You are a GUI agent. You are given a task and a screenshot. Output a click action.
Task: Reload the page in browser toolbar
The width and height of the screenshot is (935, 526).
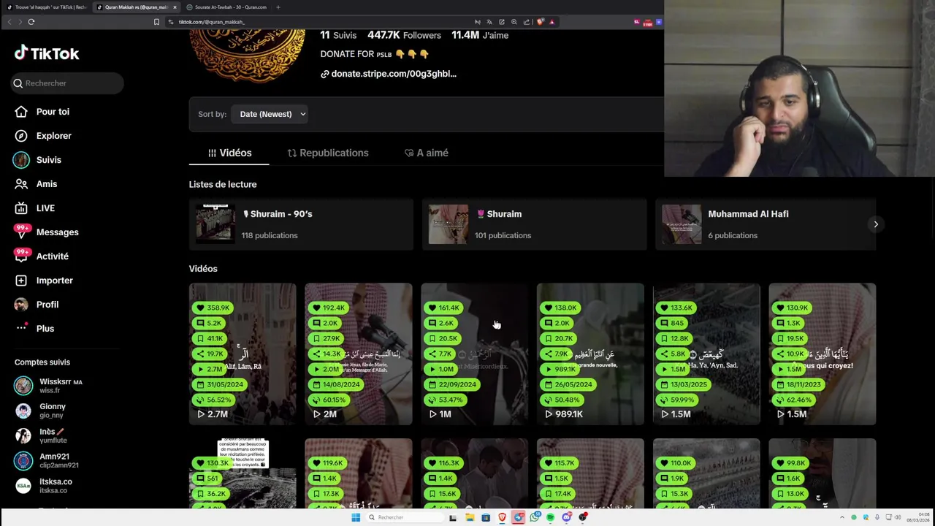31,22
